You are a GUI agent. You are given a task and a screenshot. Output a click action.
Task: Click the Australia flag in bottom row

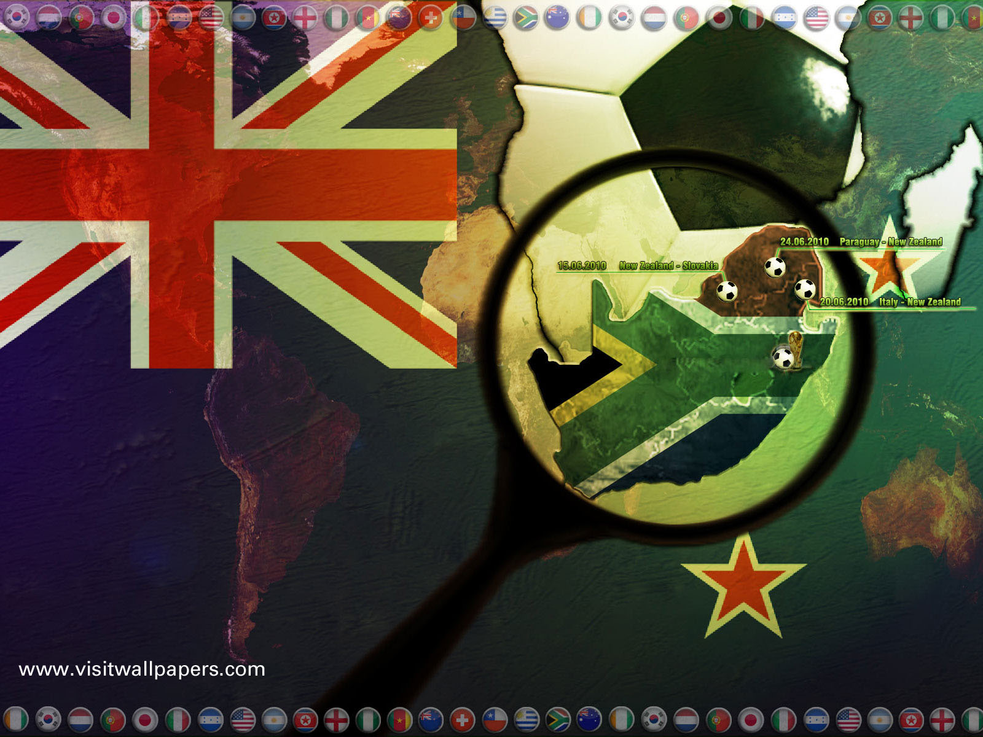(590, 719)
